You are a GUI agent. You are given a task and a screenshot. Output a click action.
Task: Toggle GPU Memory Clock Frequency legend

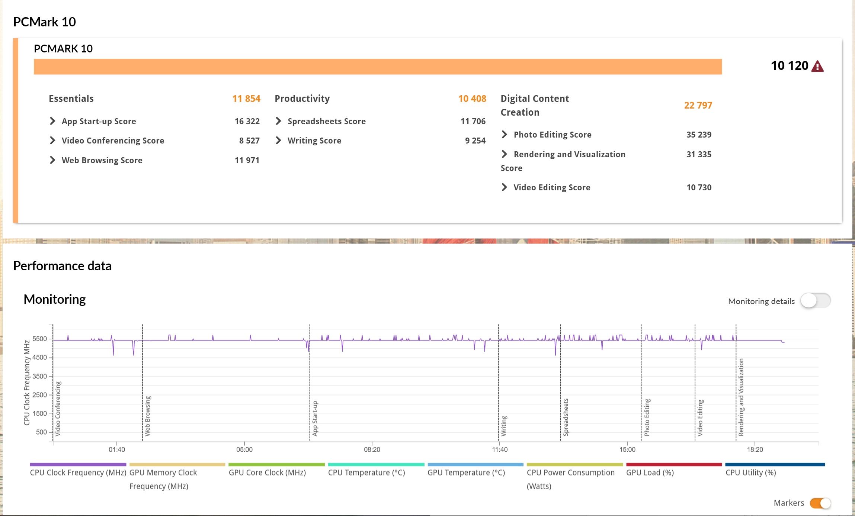click(x=177, y=477)
